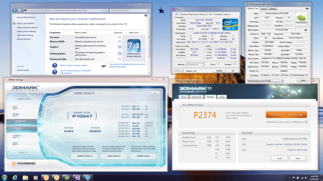Switch to the Sensors tab in GPU-Z
The width and height of the screenshot is (323, 181).
[264, 9]
